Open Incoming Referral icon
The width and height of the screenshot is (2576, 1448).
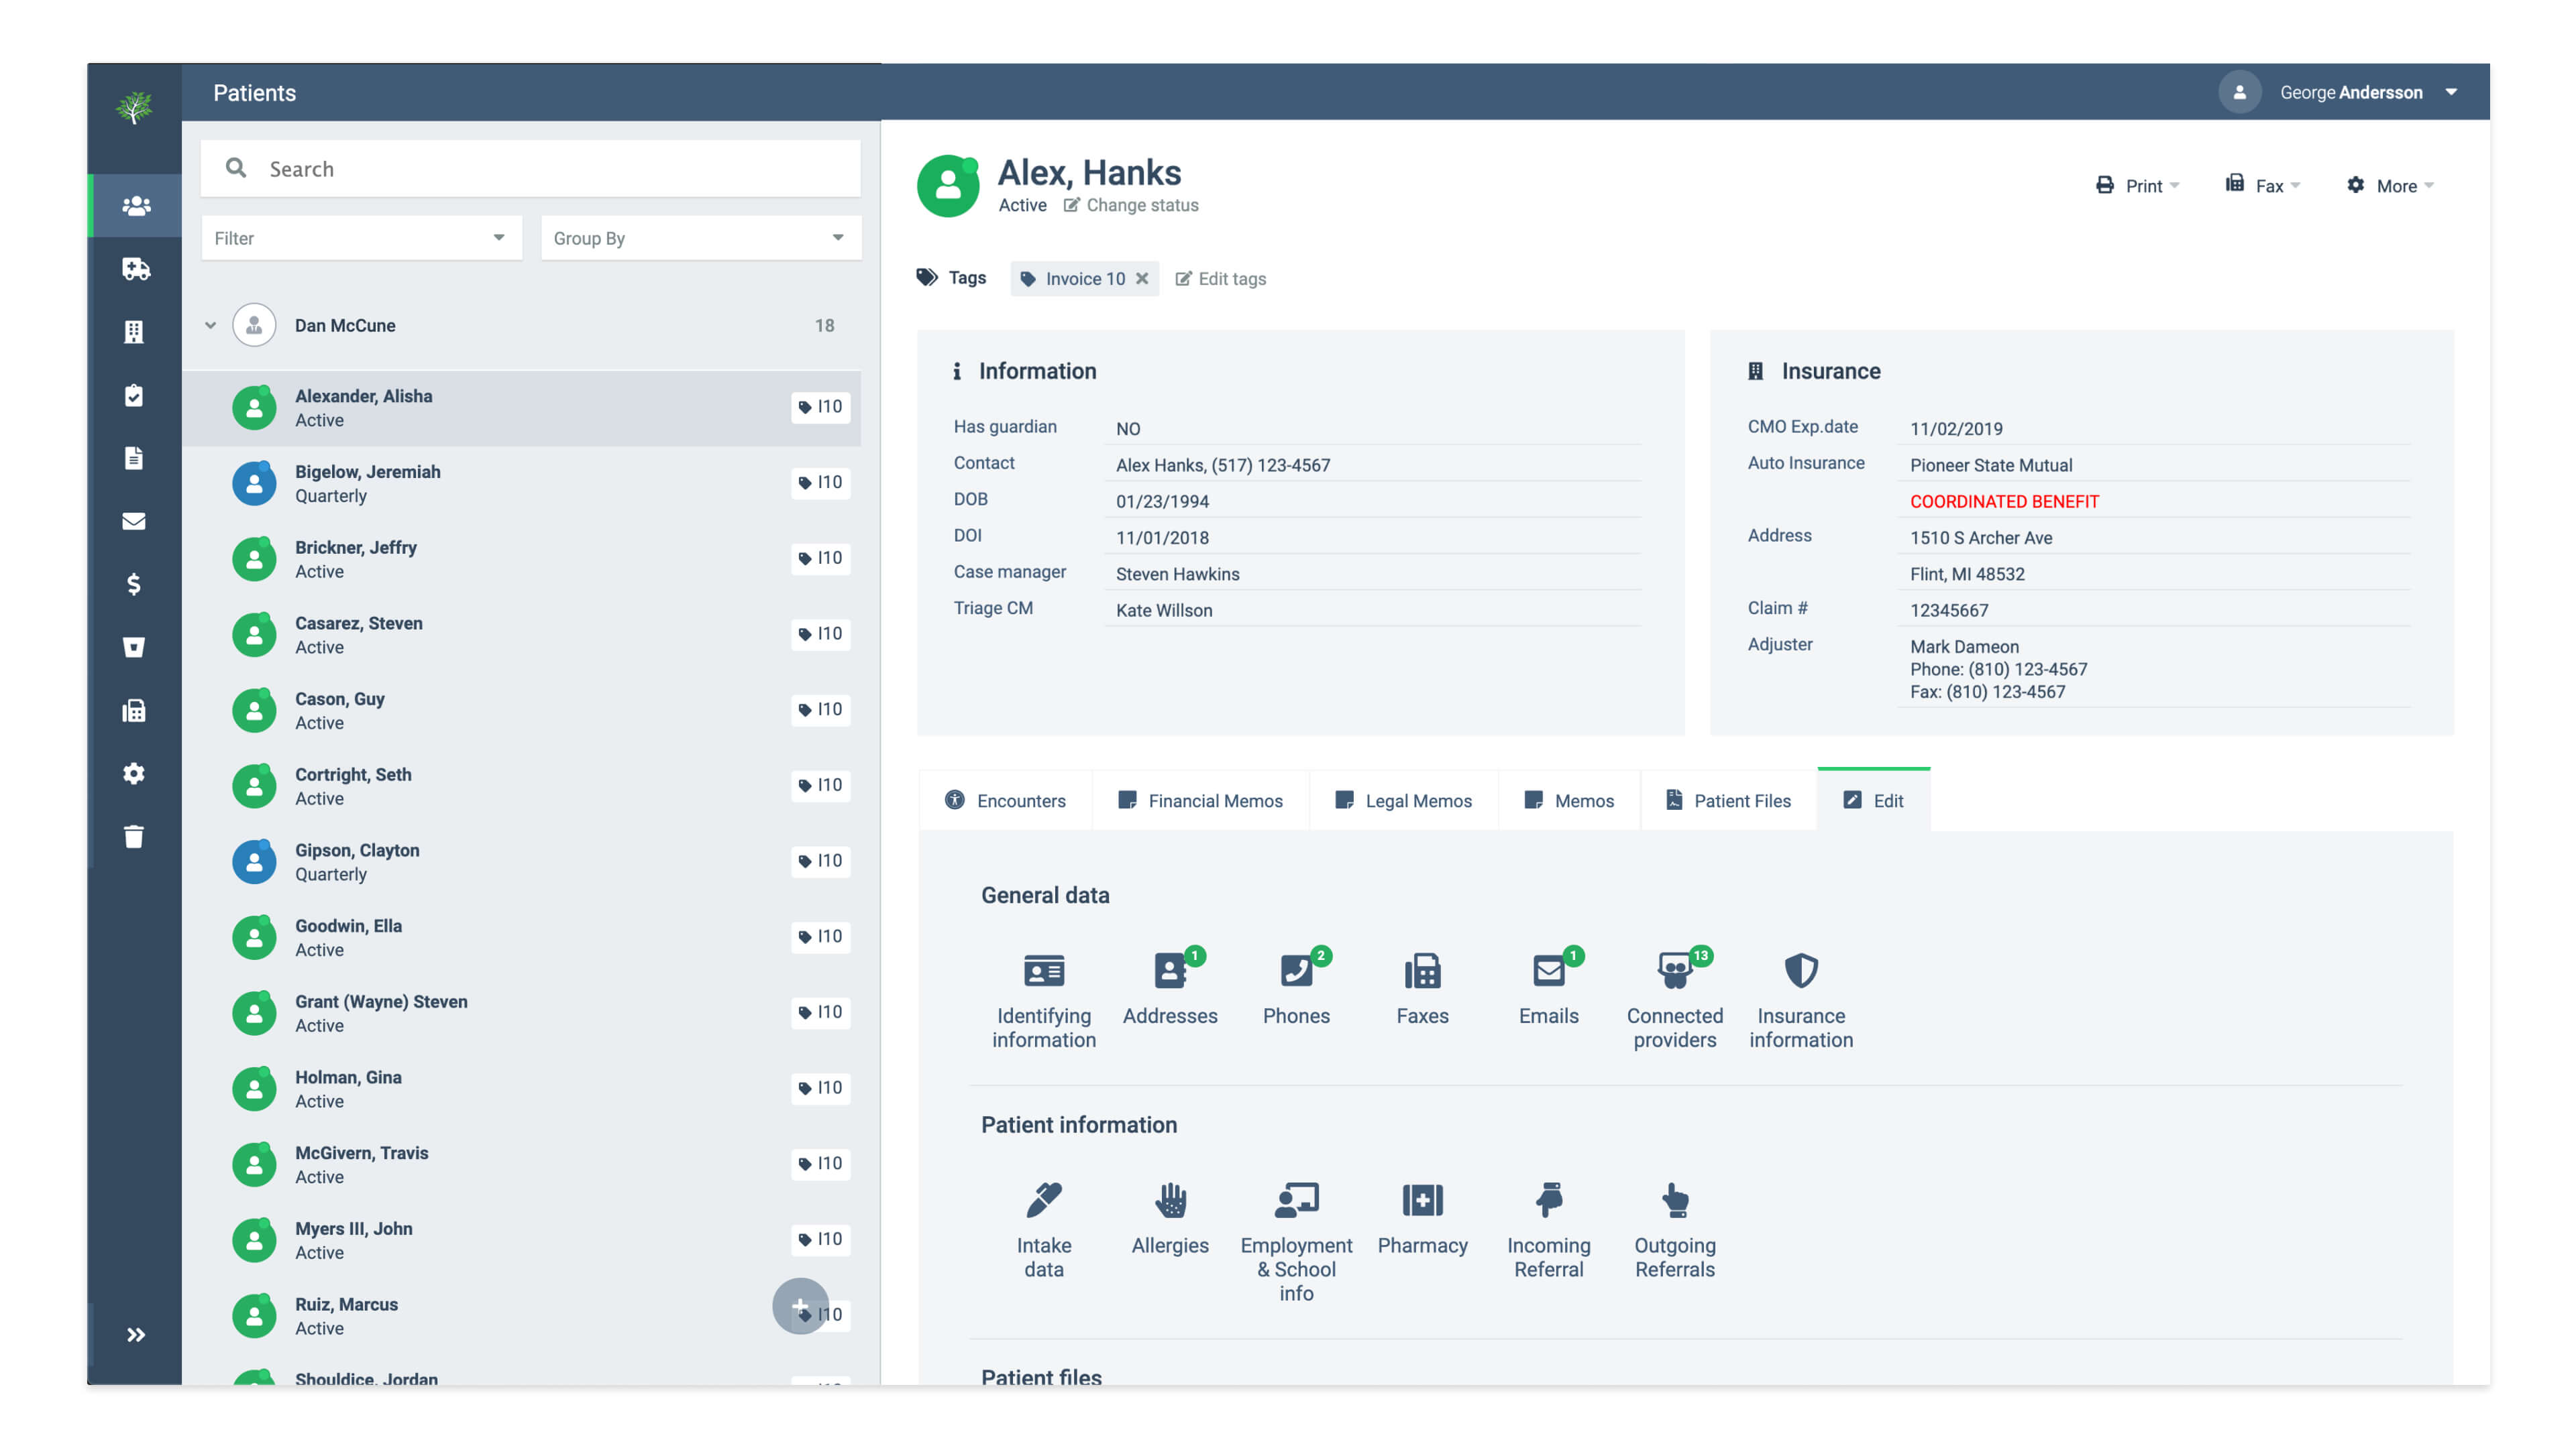coord(1548,1229)
